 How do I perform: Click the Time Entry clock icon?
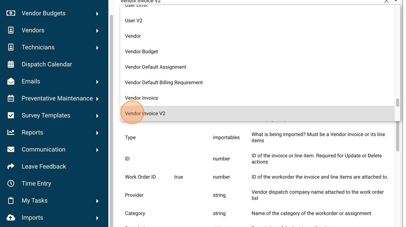point(11,183)
